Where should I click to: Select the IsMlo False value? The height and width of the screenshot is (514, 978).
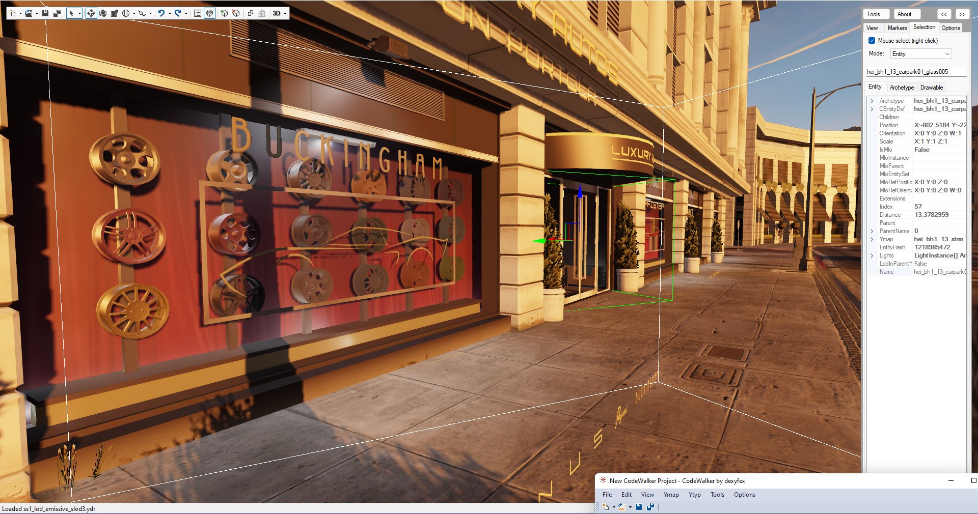[x=921, y=150]
